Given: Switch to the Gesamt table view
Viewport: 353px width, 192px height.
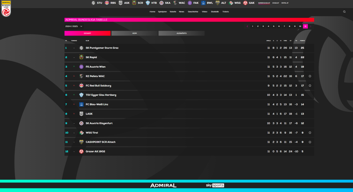Looking at the screenshot, I should [88, 33].
